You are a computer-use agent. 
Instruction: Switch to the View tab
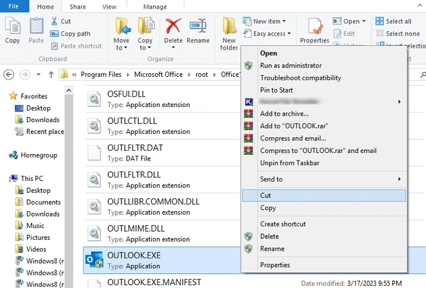(x=109, y=6)
